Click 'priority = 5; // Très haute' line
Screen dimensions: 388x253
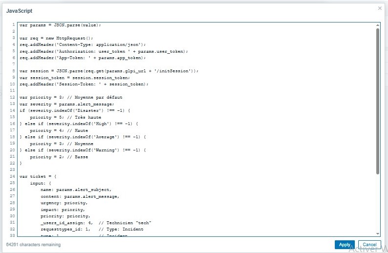(x=65, y=117)
